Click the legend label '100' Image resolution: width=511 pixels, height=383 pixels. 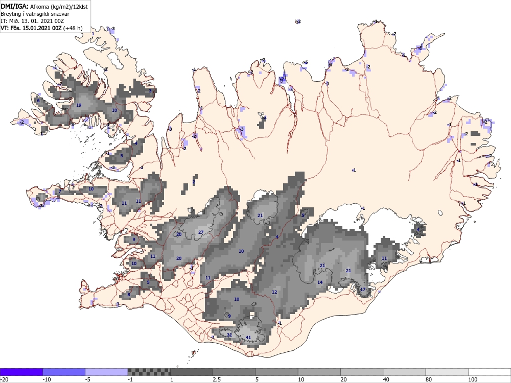[473, 379]
